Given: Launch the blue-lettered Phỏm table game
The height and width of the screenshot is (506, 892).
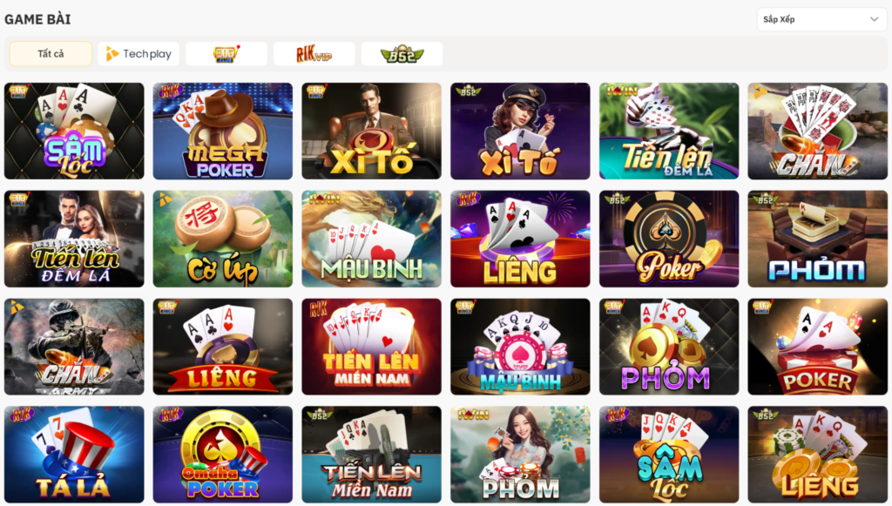Looking at the screenshot, I should 817,239.
